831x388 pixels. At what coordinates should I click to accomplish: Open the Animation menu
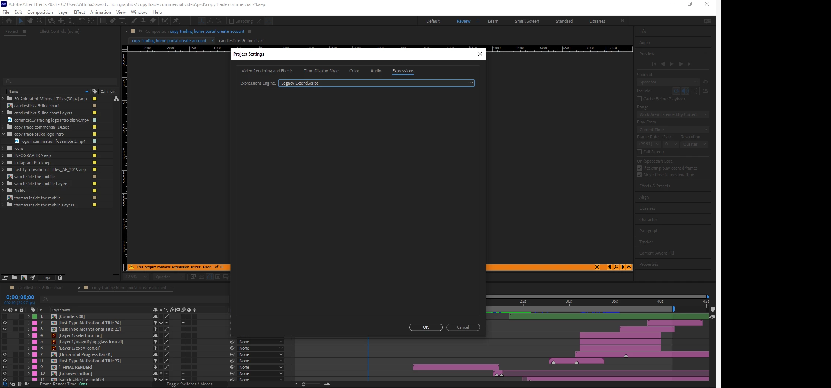(x=101, y=12)
